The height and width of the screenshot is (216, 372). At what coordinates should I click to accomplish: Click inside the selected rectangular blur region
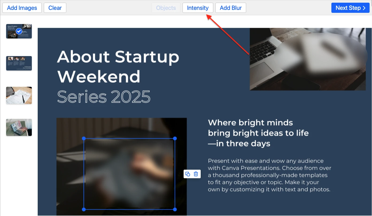(129, 174)
